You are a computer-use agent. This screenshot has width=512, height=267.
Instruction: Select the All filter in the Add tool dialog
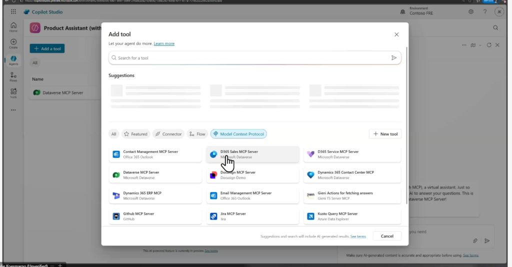pos(113,134)
